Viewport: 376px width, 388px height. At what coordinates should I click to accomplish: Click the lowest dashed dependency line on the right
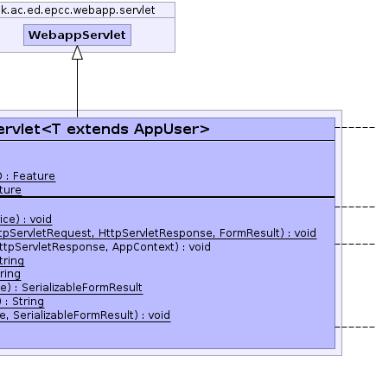[355, 327]
